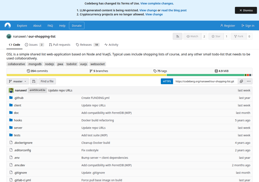Open the Create FUNDING.yml commit message

point(95,98)
